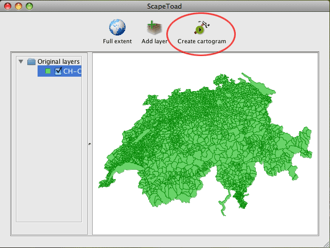Select the Full extent label
The width and height of the screenshot is (330, 248).
[x=117, y=41]
